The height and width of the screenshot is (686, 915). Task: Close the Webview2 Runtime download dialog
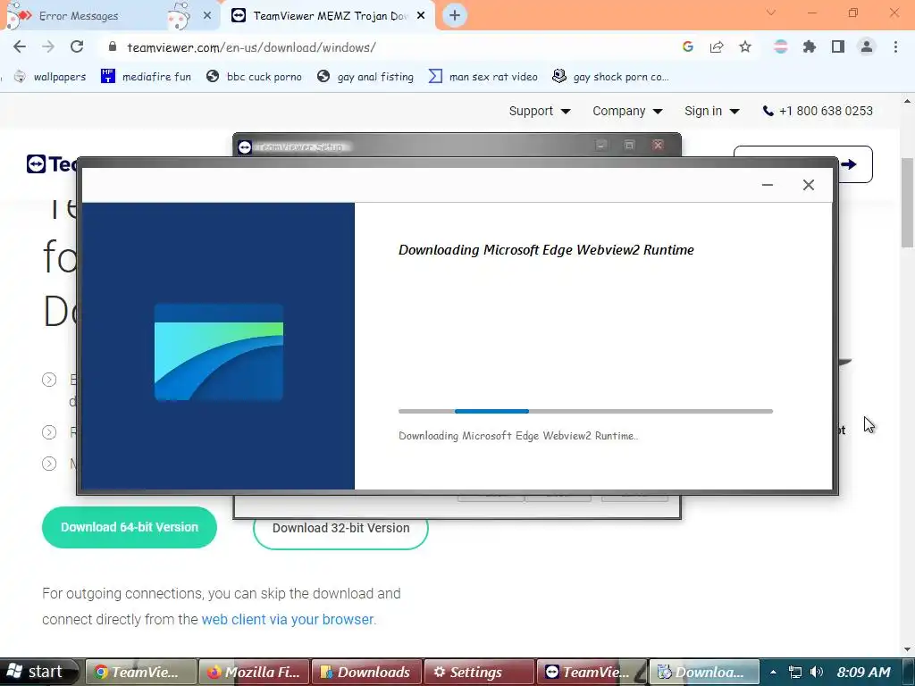pyautogui.click(x=808, y=185)
